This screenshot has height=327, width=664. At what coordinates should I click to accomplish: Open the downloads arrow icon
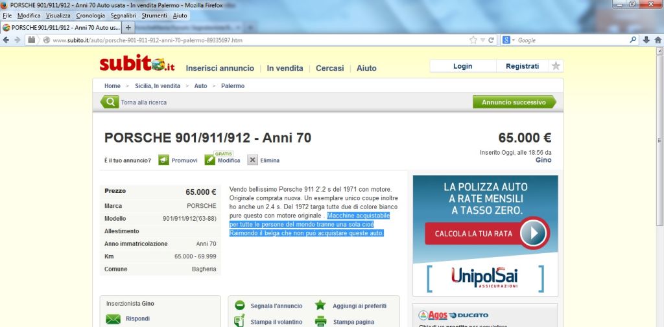646,39
